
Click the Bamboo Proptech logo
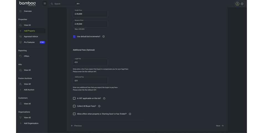click(x=27, y=4)
